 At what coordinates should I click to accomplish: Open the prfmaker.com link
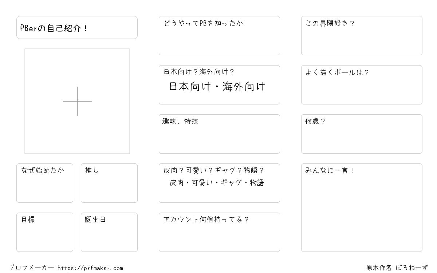click(90, 268)
